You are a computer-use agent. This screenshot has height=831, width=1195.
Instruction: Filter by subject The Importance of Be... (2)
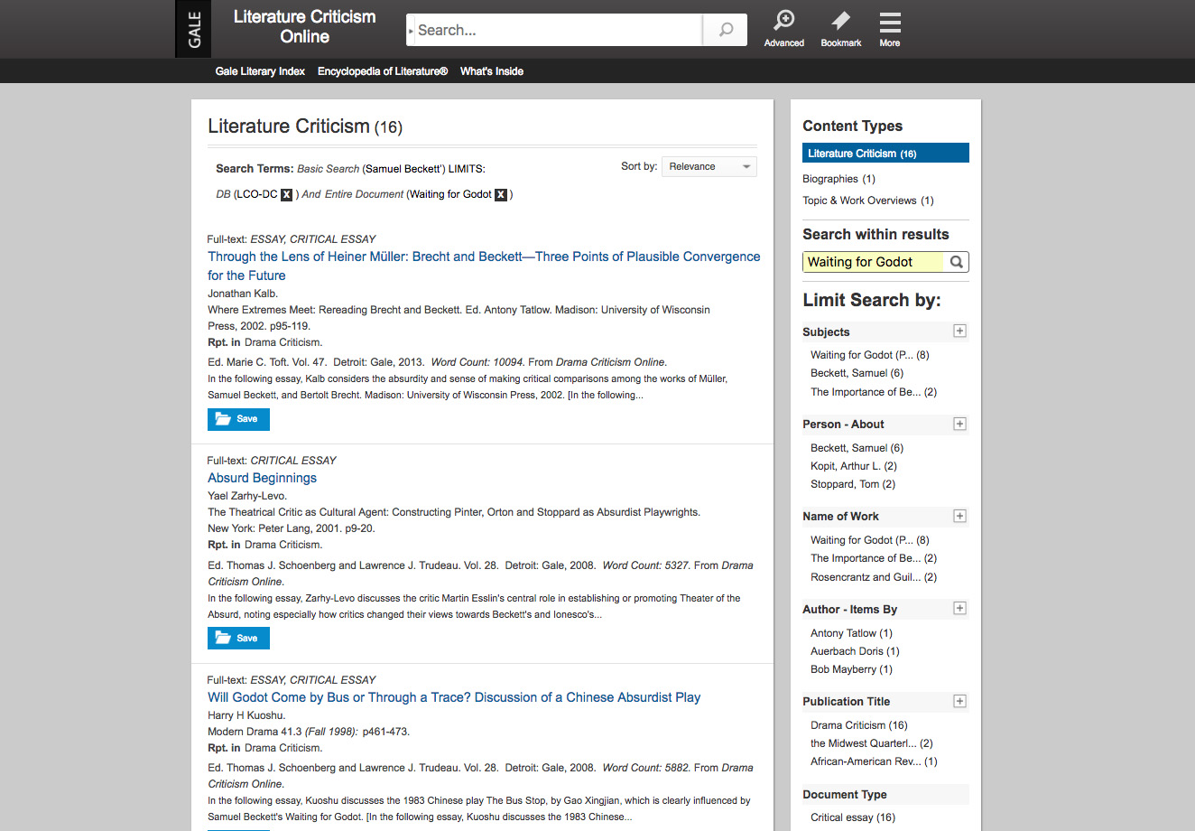click(x=874, y=392)
